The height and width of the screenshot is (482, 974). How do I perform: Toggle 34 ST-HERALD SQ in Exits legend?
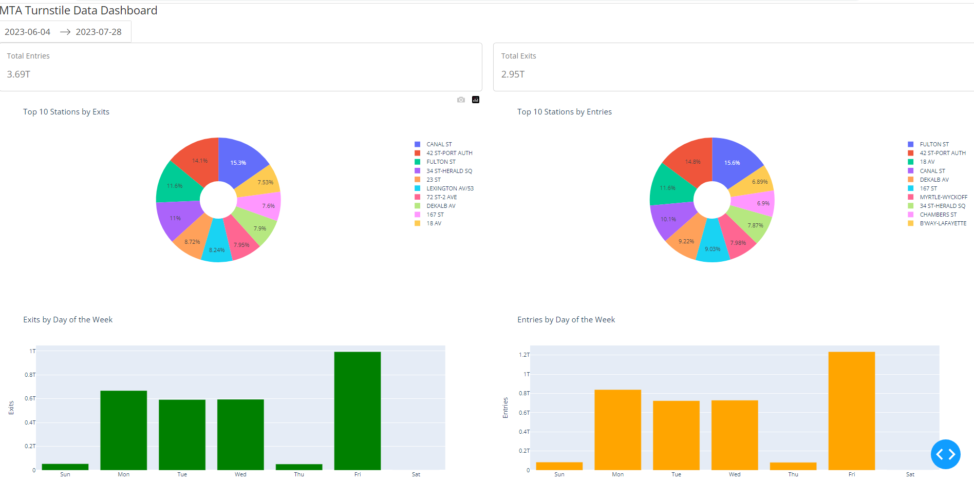coord(443,171)
